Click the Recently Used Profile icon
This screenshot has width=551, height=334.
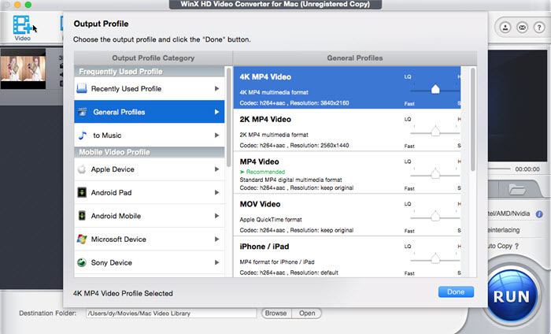[82, 88]
